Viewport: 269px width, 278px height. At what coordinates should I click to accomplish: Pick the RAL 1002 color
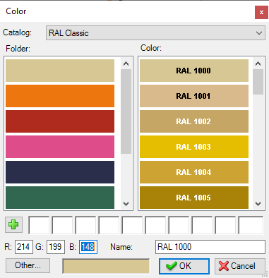click(x=194, y=121)
